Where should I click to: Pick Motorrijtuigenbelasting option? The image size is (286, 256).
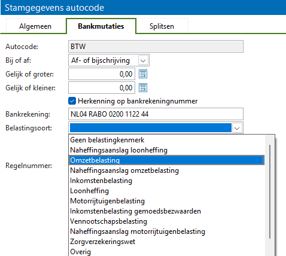pos(166,201)
